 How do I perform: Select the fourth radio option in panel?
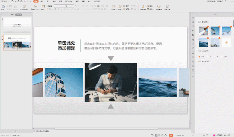[x=222, y=57]
